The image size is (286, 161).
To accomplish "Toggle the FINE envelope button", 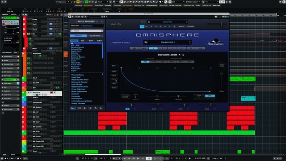I will 114,84.
